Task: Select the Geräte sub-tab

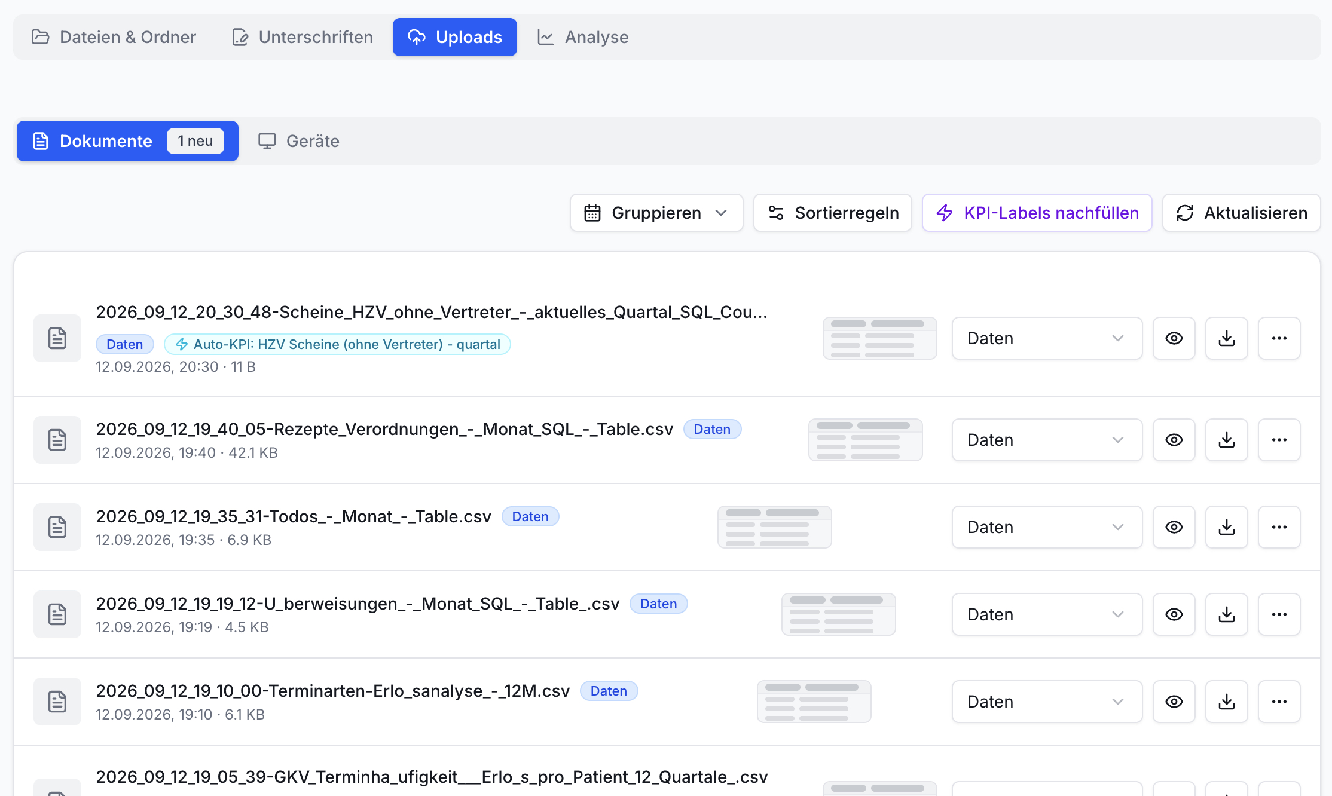Action: click(x=299, y=141)
